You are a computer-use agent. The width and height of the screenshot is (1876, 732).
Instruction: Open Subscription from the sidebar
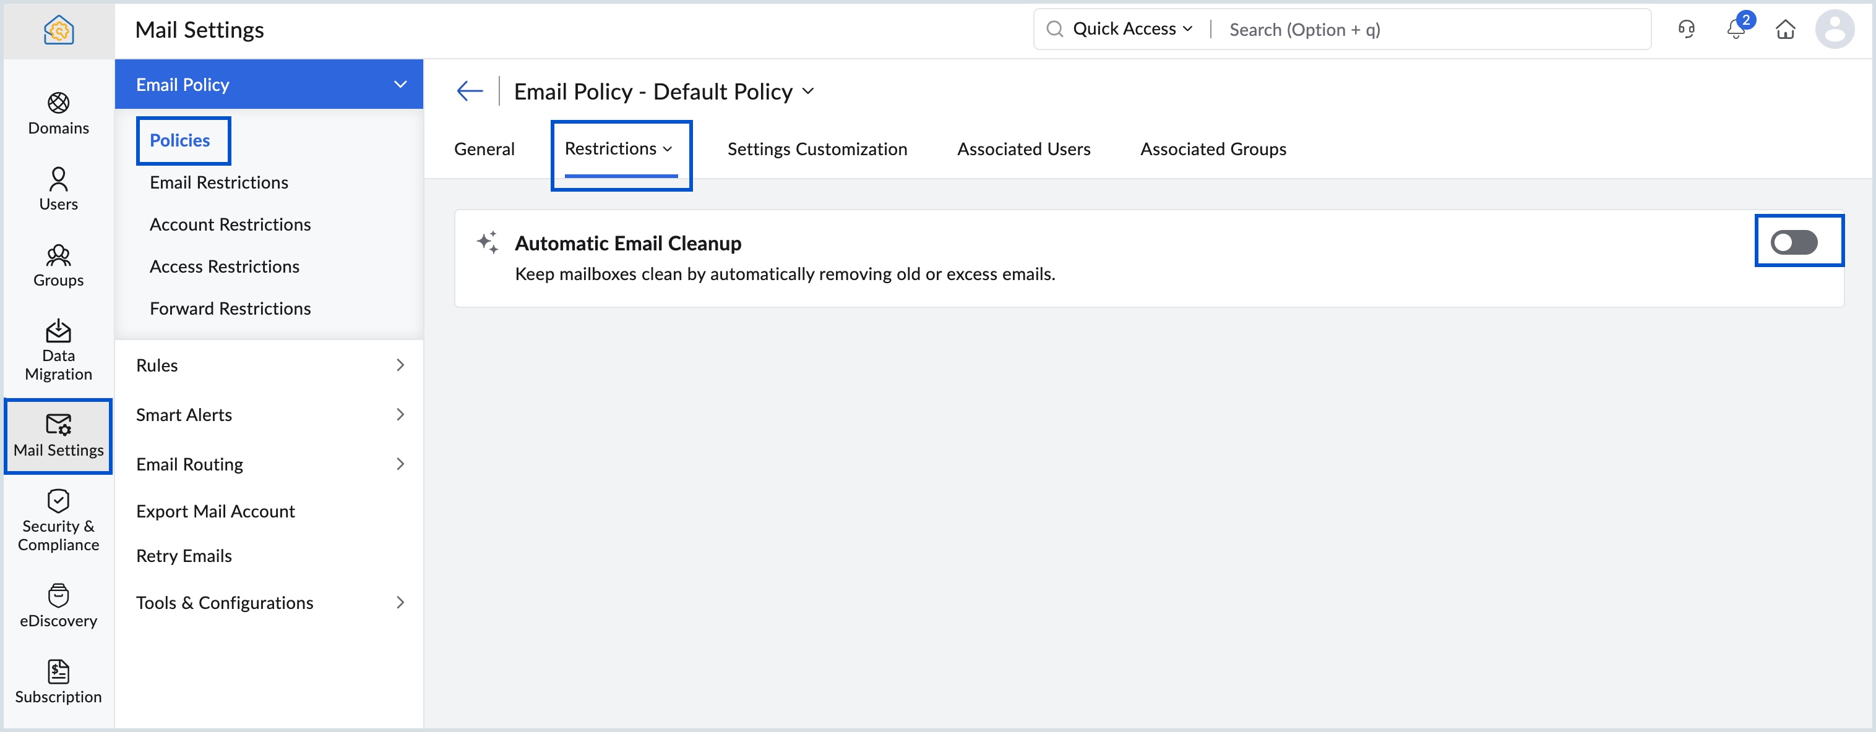point(58,682)
